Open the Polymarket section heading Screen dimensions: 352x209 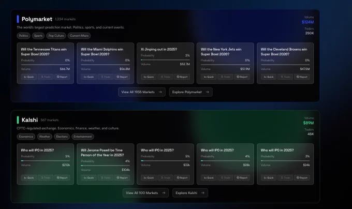[x=37, y=19]
